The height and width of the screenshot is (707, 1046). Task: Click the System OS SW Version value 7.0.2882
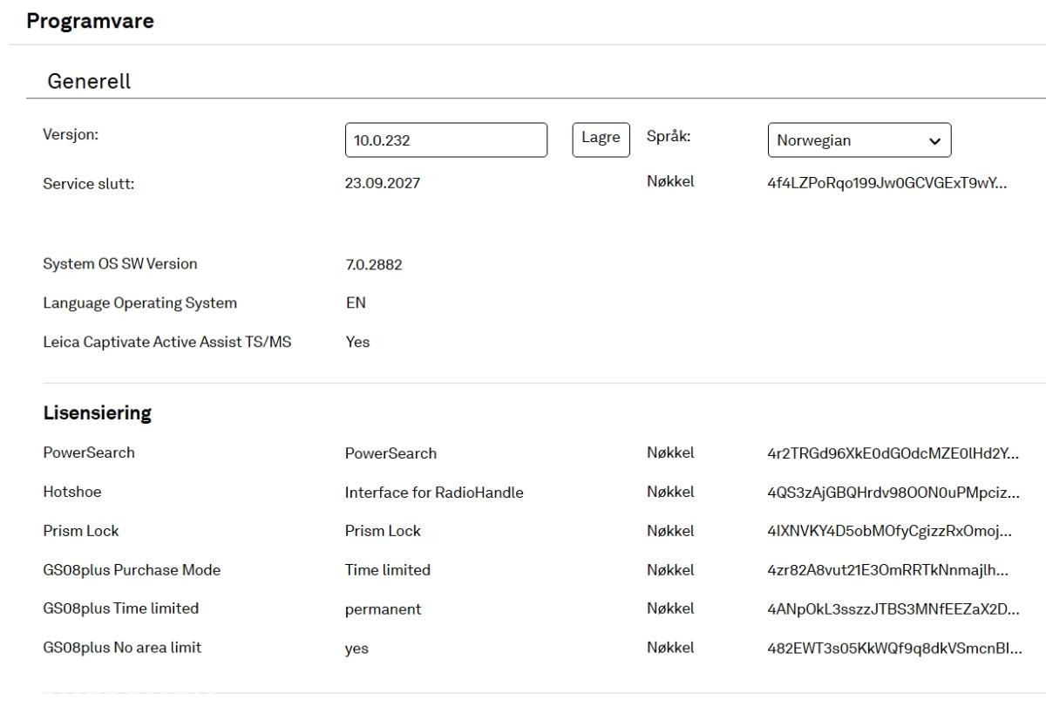pos(374,264)
